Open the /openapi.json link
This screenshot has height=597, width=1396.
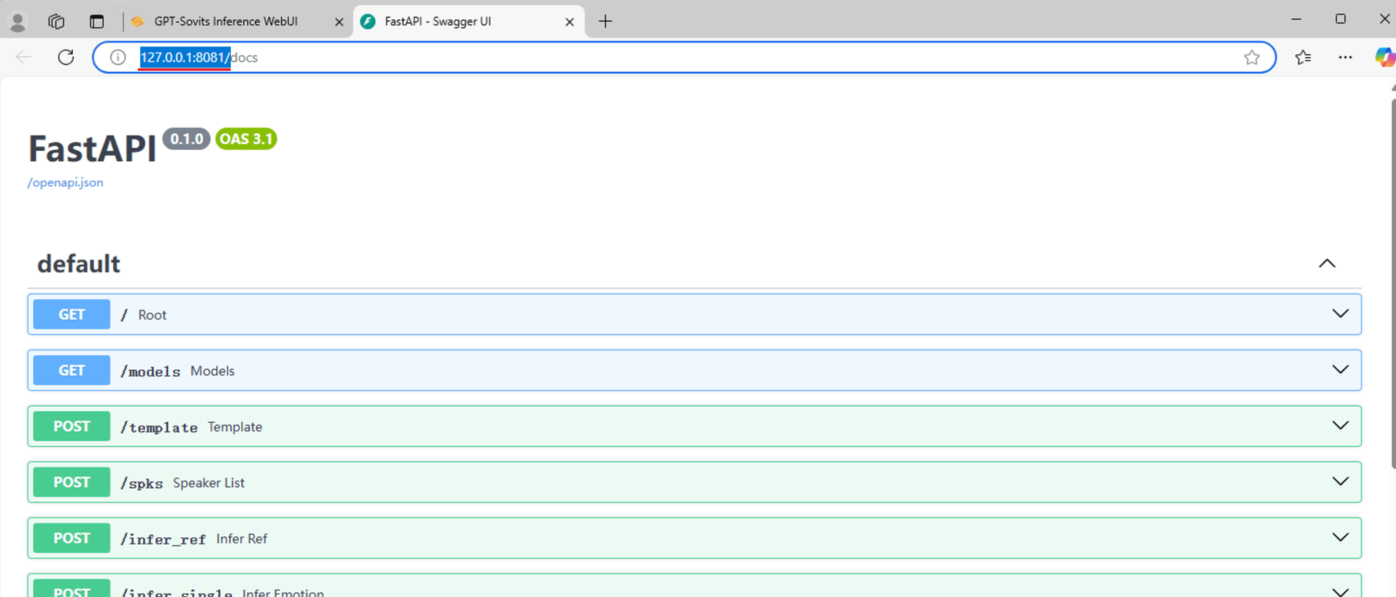[x=66, y=182]
